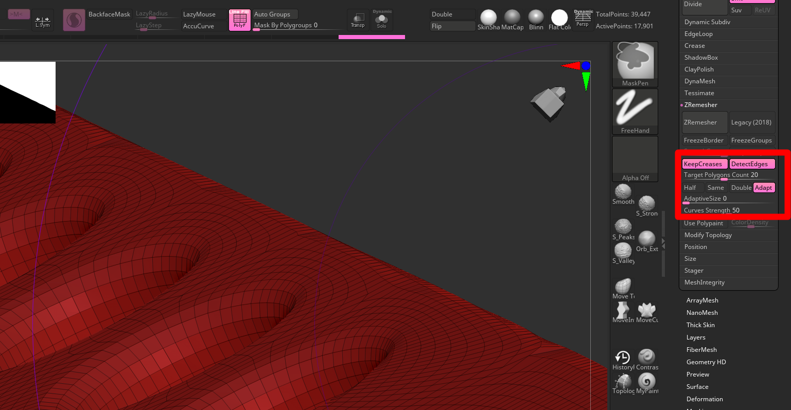
Task: Select the SkinShade material sphere
Action: click(488, 17)
